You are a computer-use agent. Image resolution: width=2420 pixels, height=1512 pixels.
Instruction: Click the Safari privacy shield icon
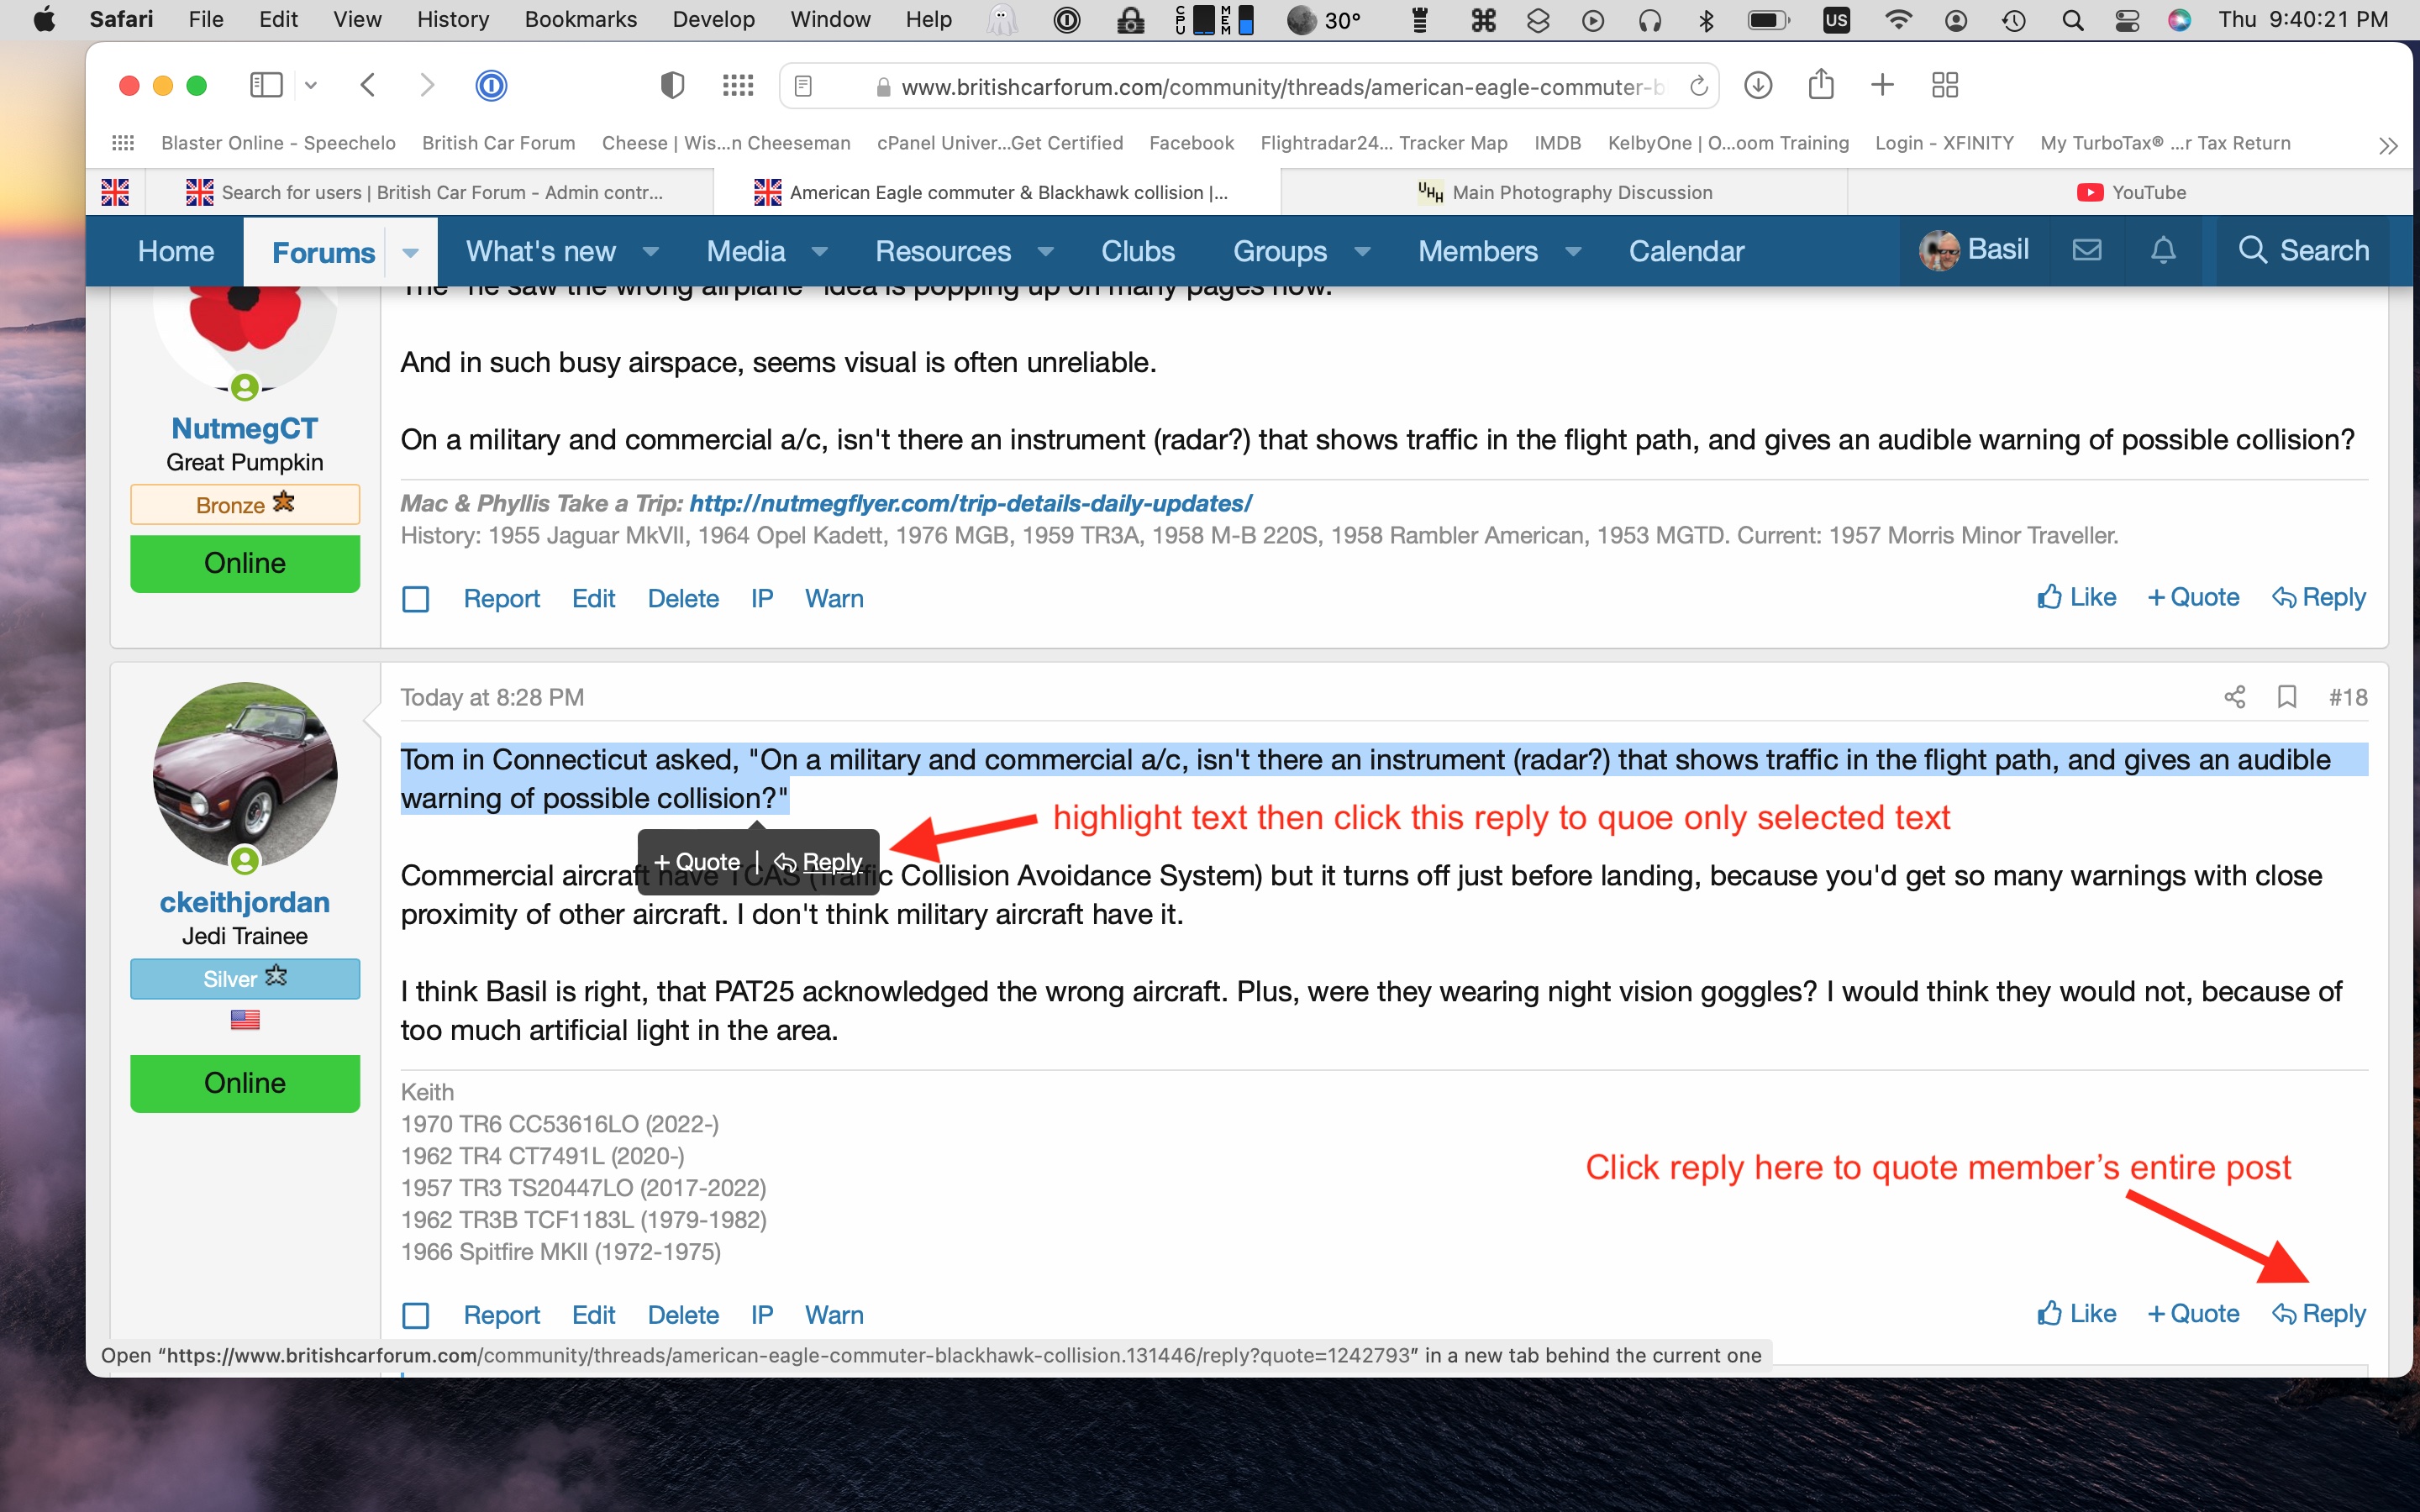(x=672, y=85)
